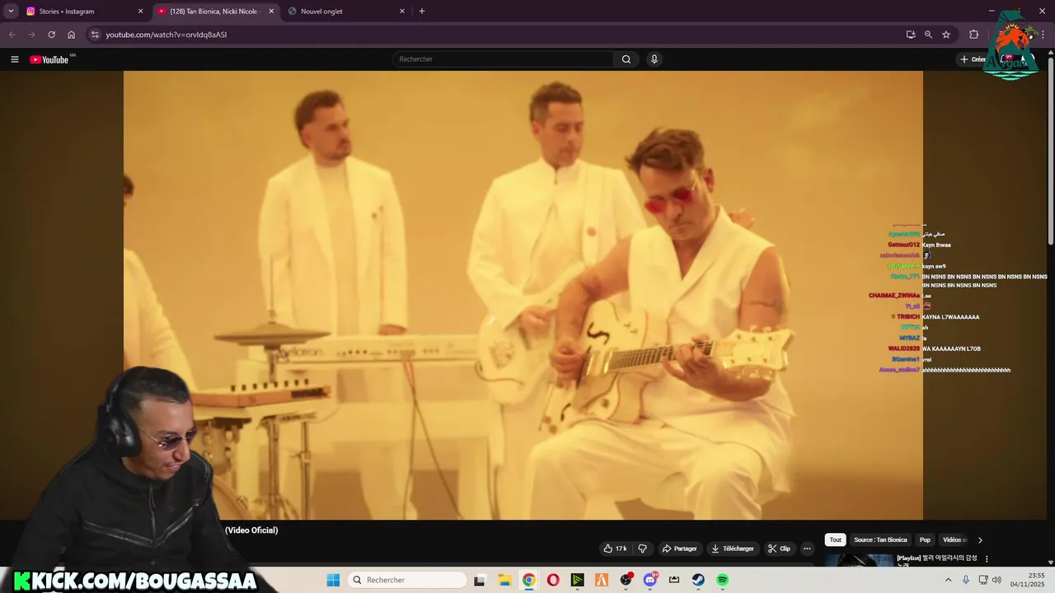Open Google Chrome from the taskbar
Image resolution: width=1055 pixels, height=593 pixels.
pyautogui.click(x=528, y=580)
